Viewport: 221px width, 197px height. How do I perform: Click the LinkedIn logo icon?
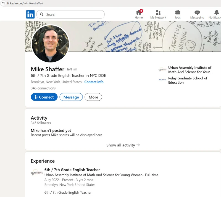(x=30, y=14)
